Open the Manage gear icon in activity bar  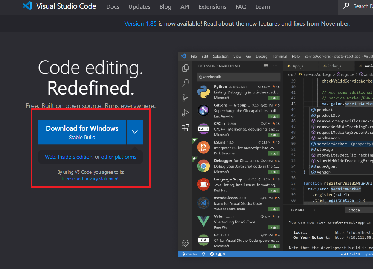click(x=185, y=243)
